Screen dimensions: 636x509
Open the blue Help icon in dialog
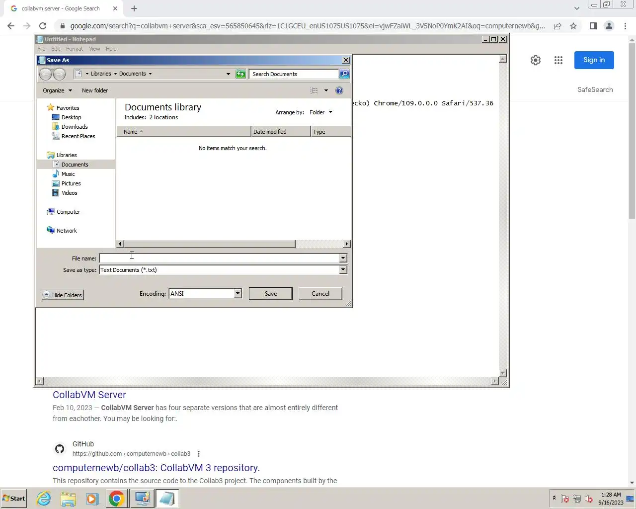tap(339, 90)
